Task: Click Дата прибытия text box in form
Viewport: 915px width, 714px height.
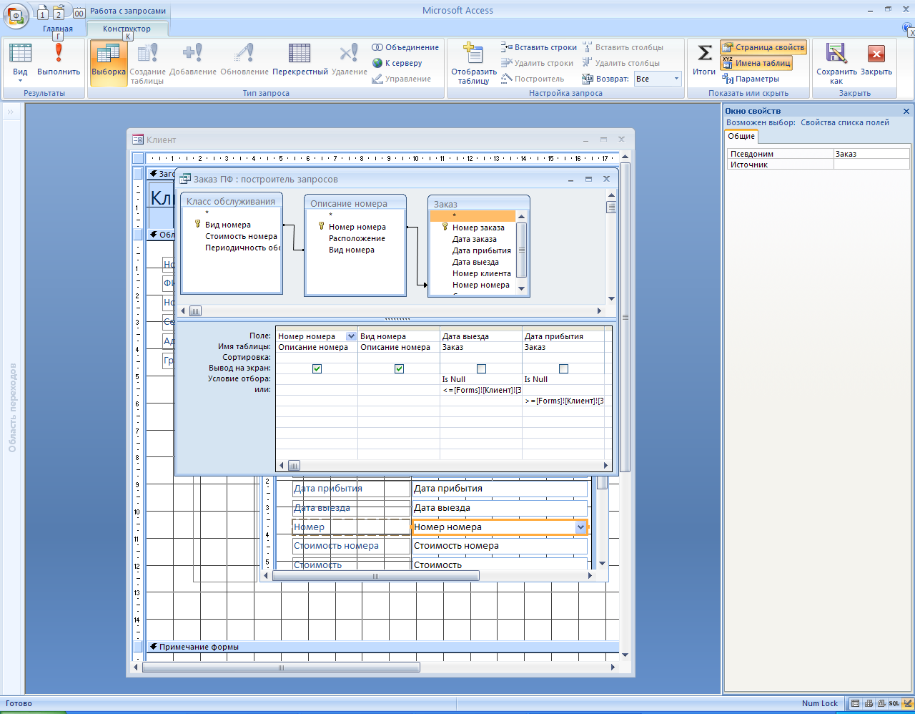Action: point(500,489)
